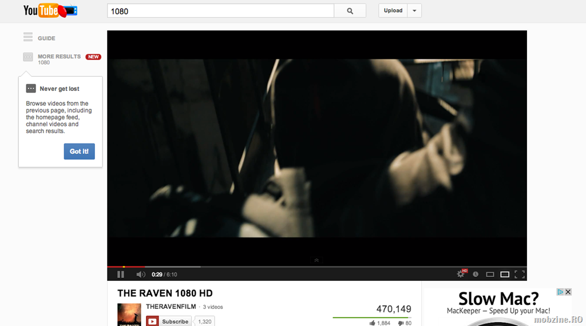Click the 0:29 / 6:10 time display

(164, 275)
